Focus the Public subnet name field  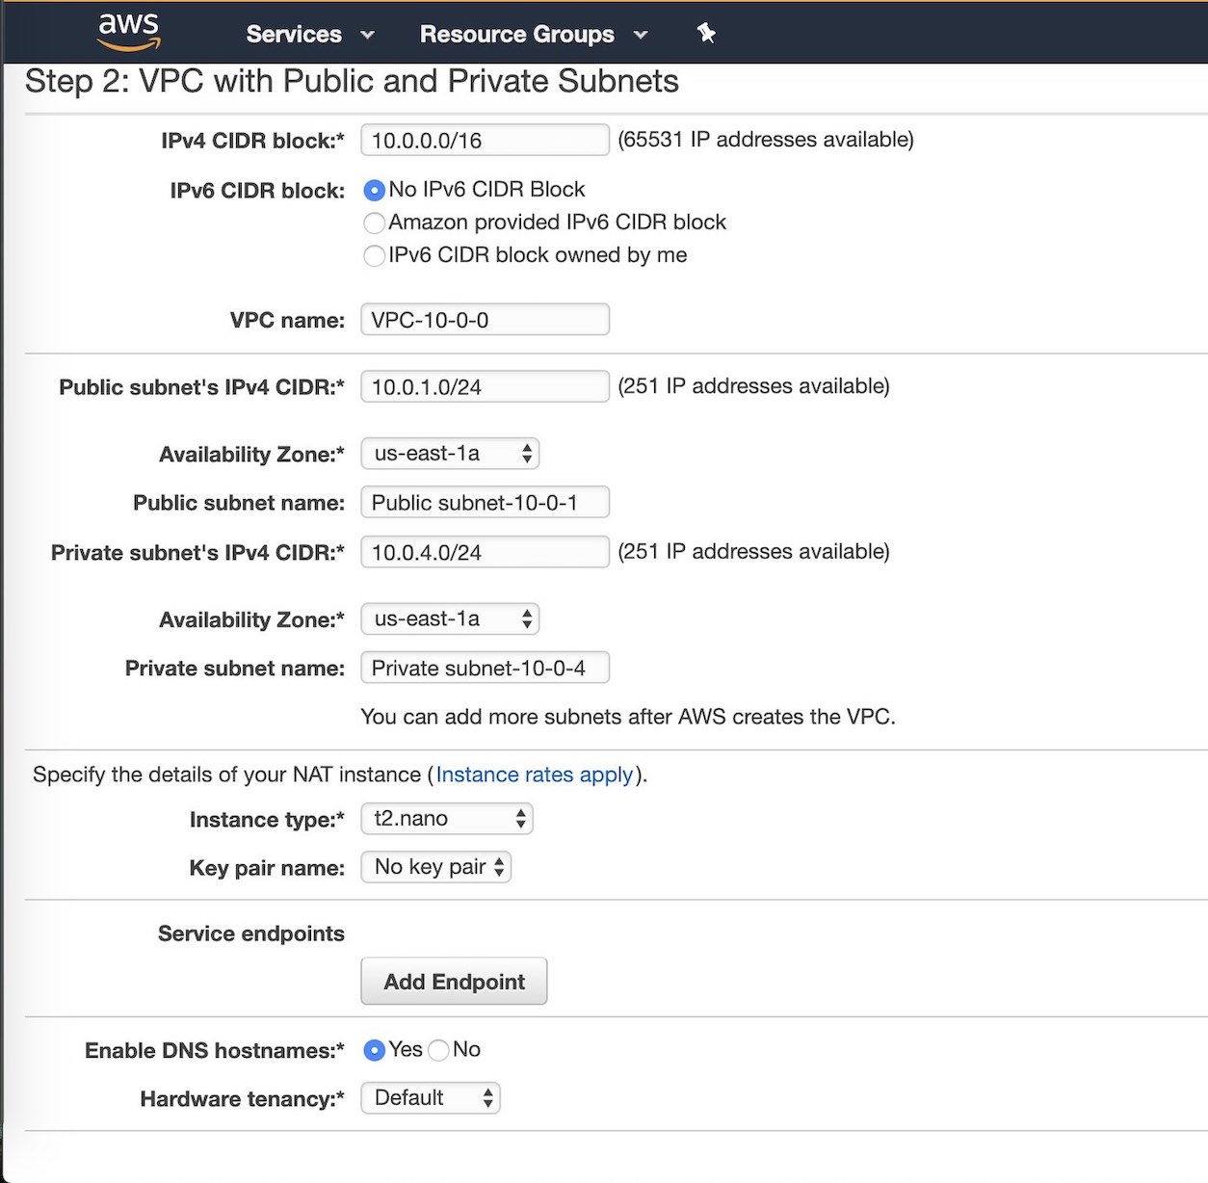coord(486,503)
